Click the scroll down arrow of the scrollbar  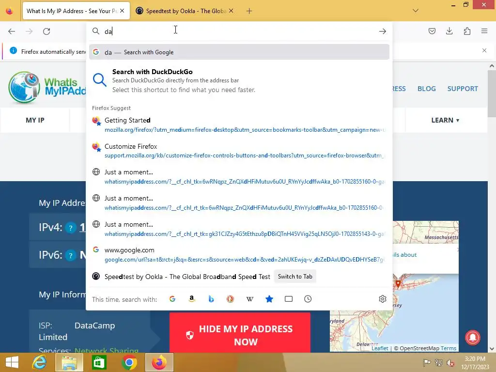point(492,349)
